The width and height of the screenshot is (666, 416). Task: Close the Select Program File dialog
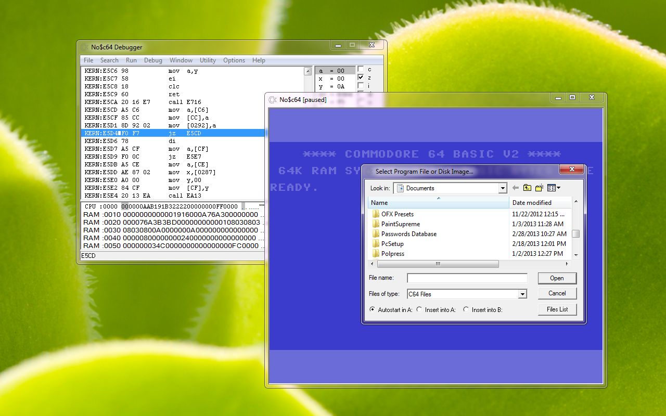[571, 170]
